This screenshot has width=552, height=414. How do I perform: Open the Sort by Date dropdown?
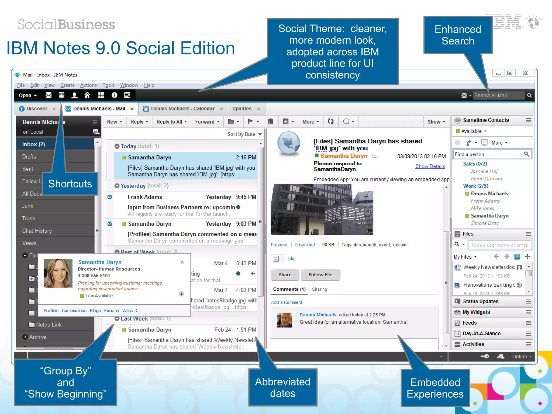[x=244, y=134]
